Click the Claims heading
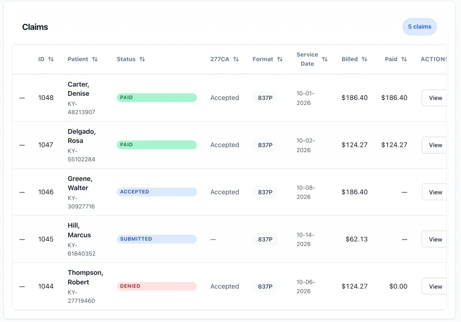461x322 pixels. [x=35, y=27]
